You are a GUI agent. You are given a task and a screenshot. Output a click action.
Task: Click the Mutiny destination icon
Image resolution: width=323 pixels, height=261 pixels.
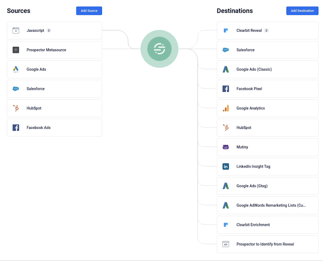pos(226,147)
